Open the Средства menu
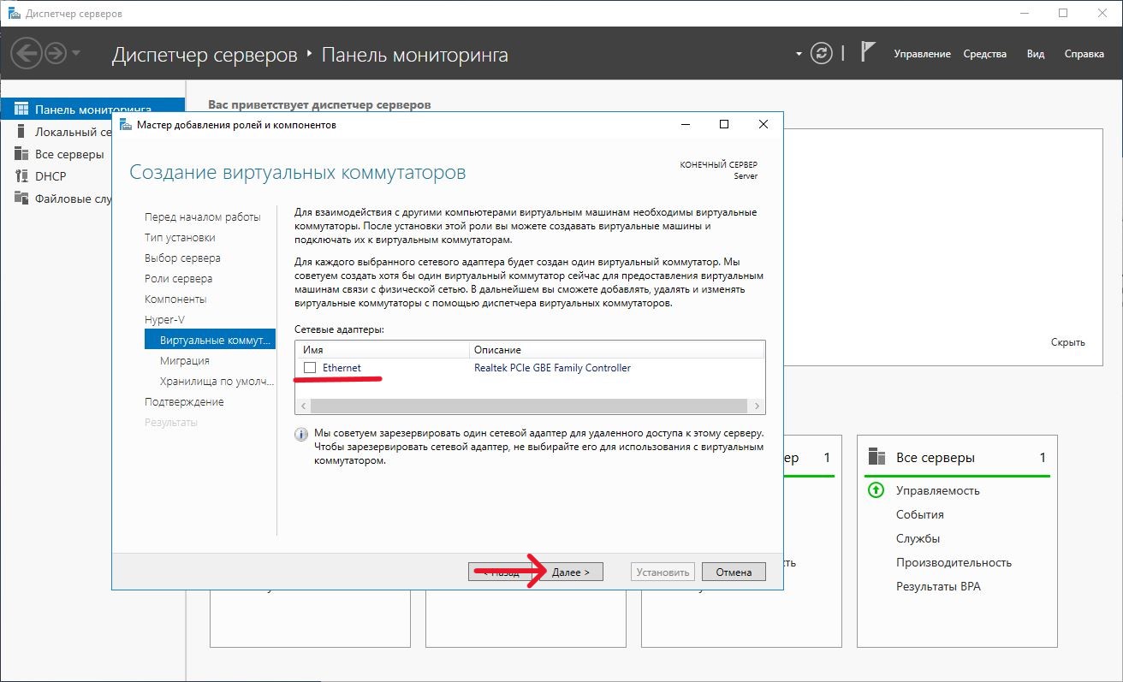 [984, 54]
